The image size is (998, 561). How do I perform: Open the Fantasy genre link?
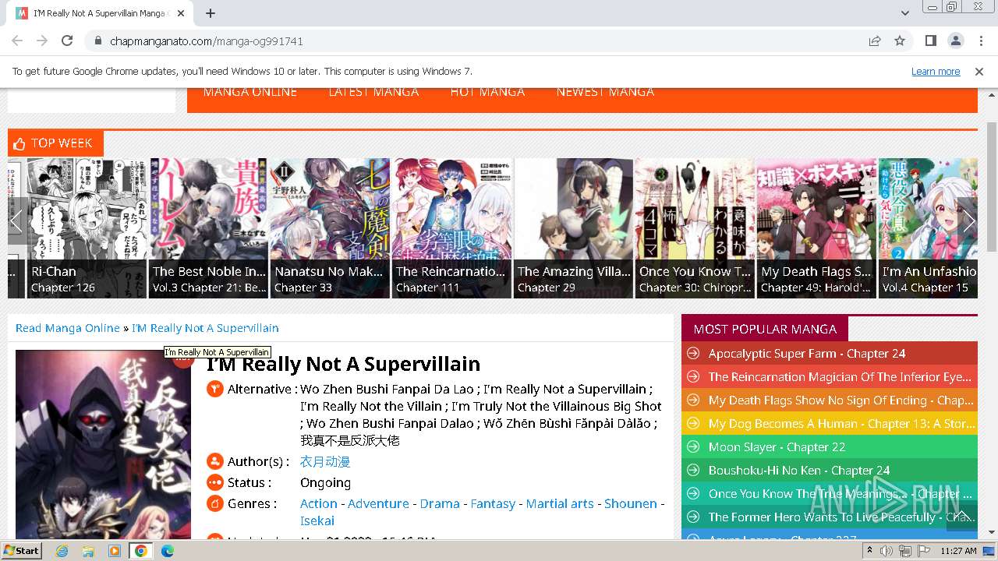point(493,504)
